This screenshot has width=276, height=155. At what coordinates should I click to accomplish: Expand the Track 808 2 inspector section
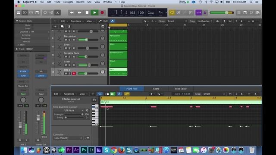point(17,49)
